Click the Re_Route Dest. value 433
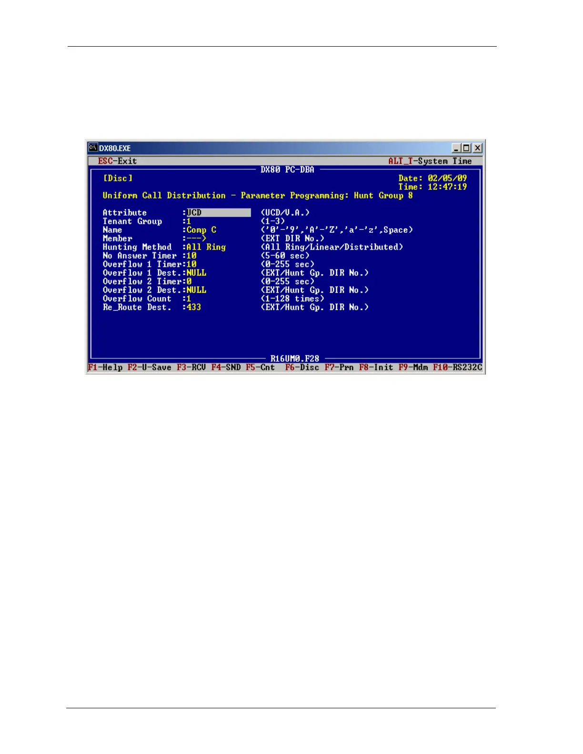The image size is (583, 754). tap(194, 307)
